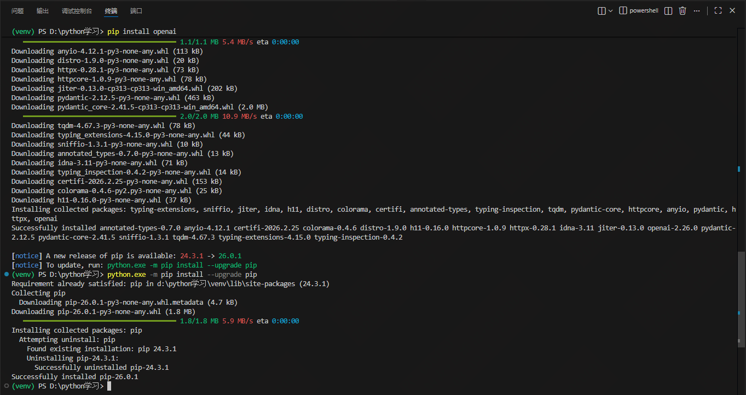Select the 终端 tab

(x=111, y=11)
